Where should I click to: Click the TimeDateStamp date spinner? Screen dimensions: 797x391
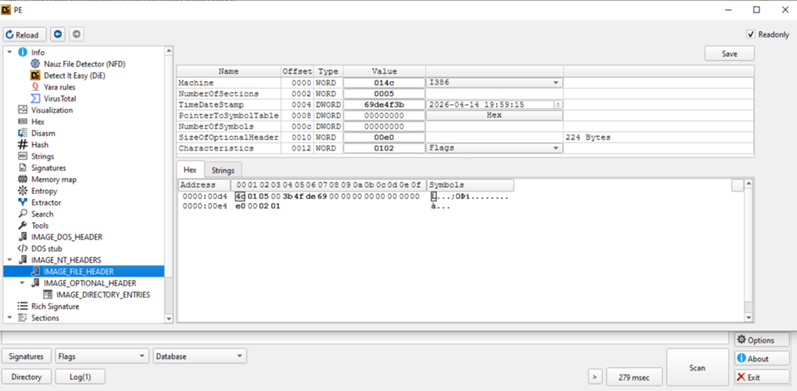(559, 104)
